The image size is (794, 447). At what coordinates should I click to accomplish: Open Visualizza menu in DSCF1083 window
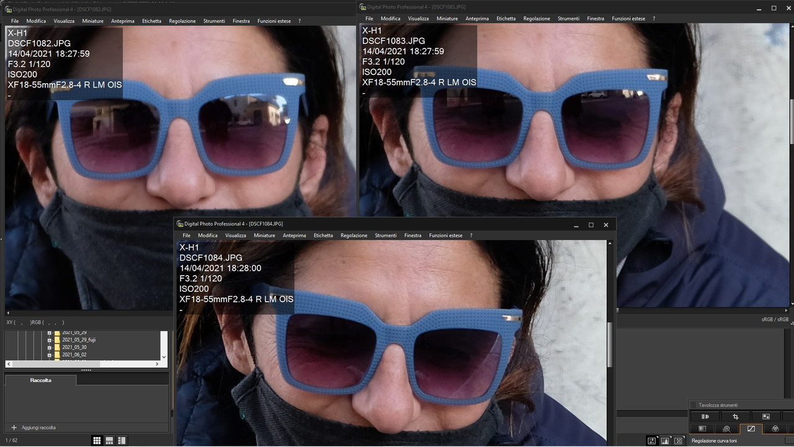coord(418,19)
